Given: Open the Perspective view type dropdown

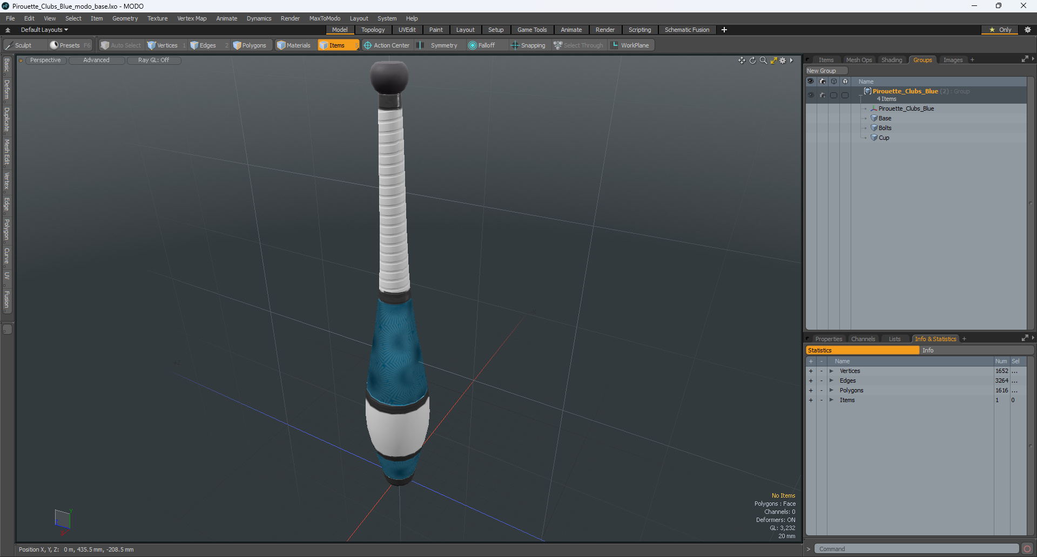Looking at the screenshot, I should (x=45, y=60).
